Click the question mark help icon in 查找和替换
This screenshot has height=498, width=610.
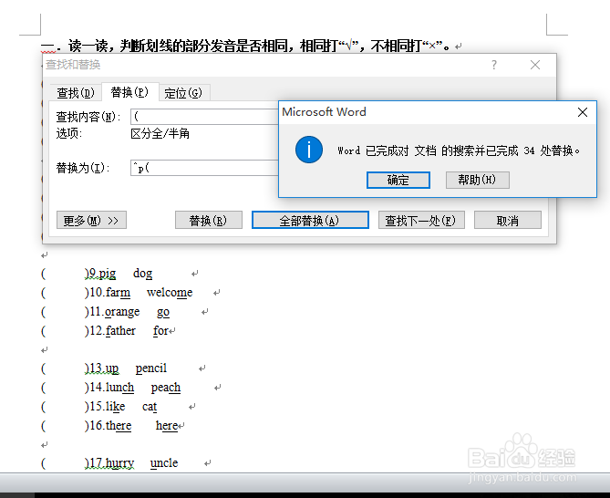494,65
